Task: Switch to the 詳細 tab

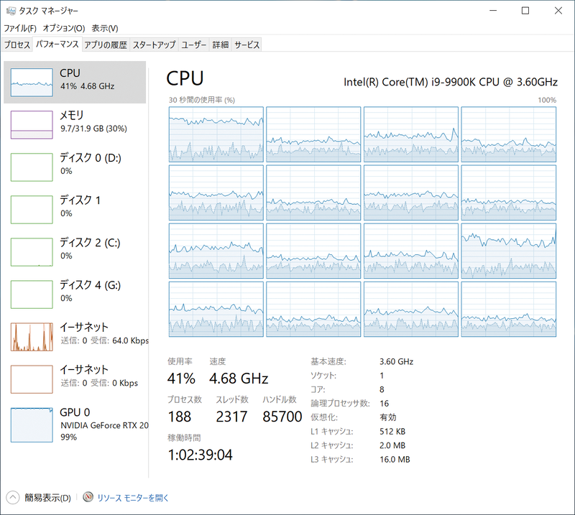Action: click(x=220, y=45)
